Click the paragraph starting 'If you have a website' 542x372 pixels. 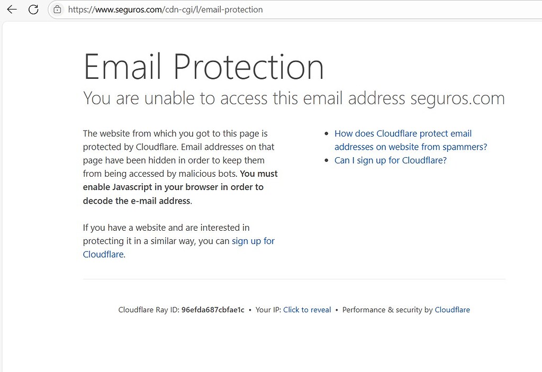click(179, 241)
